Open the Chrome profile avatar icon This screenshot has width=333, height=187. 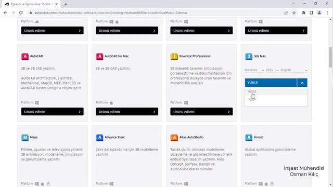tap(319, 12)
